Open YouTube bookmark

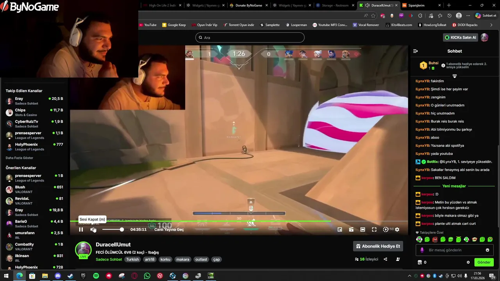coord(148,25)
